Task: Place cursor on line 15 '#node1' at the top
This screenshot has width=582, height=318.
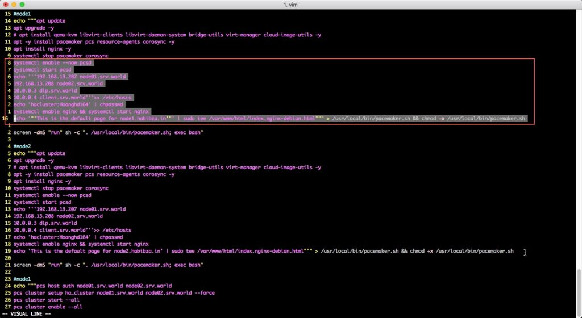Action: click(22, 14)
